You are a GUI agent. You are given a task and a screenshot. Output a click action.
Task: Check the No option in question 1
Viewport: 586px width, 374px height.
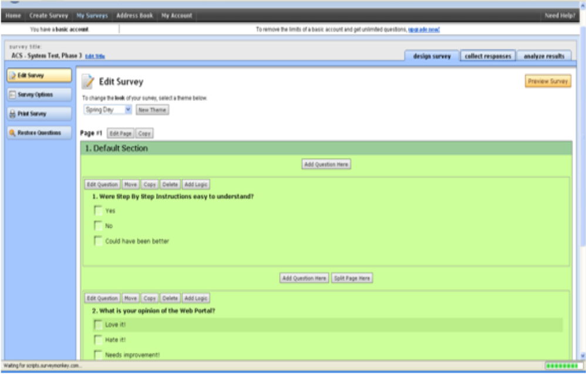[98, 225]
